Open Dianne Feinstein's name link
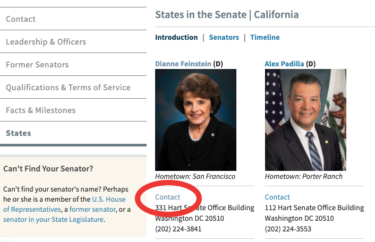Viewport: 375px width, 242px height. tap(183, 64)
